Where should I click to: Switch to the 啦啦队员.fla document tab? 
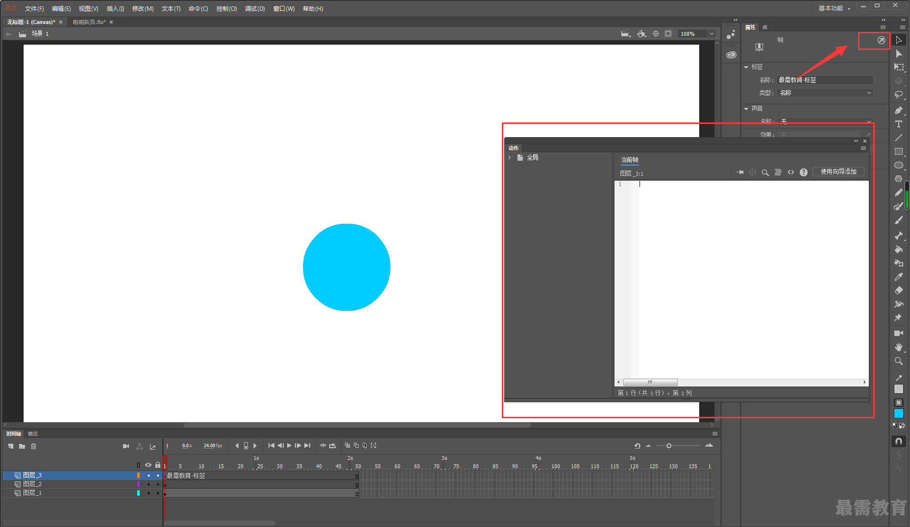(90, 22)
